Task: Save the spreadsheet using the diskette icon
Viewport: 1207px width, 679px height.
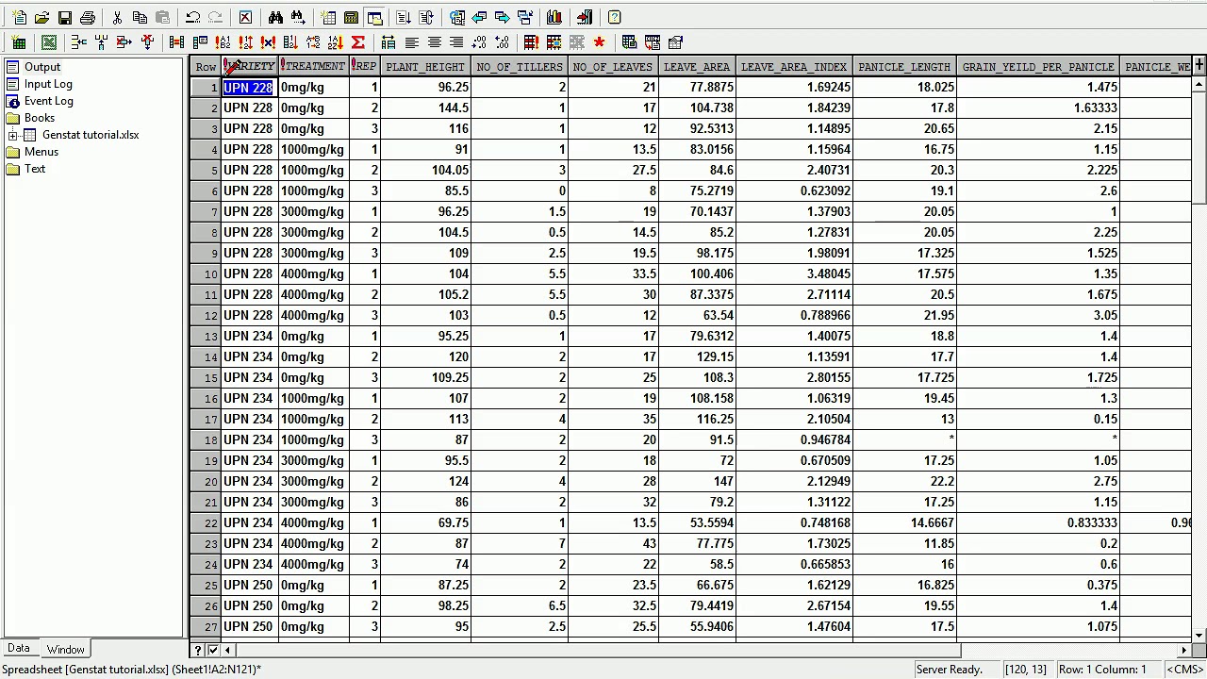Action: click(x=65, y=18)
